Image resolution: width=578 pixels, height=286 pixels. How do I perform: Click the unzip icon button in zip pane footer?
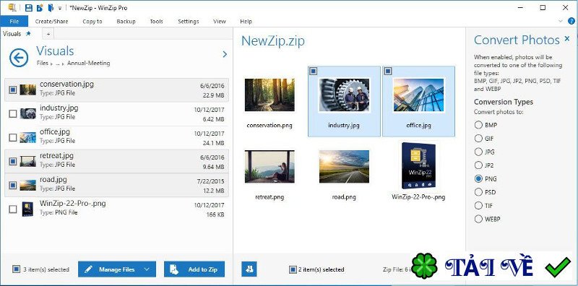[249, 269]
